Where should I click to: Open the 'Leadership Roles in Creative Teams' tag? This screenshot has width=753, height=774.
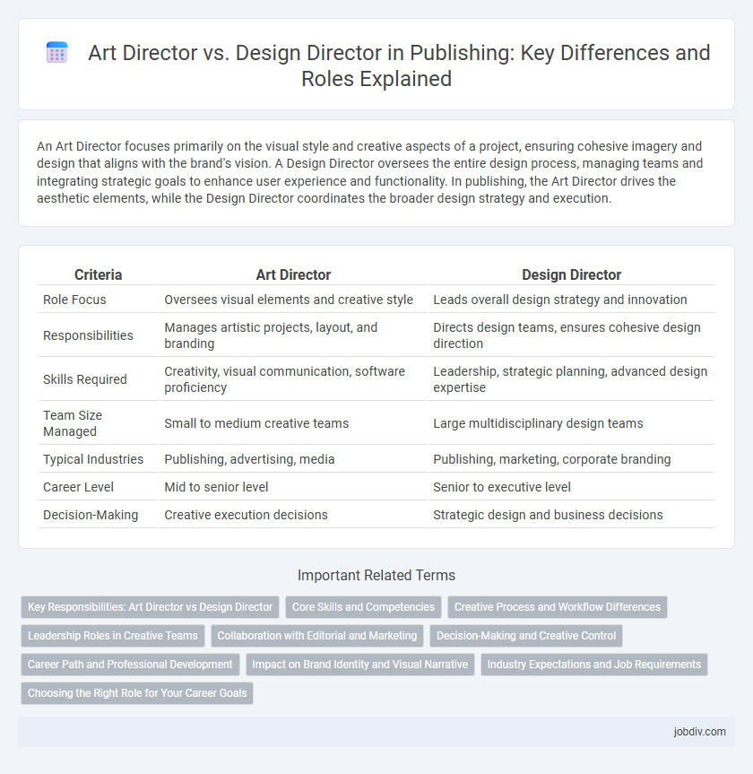[x=113, y=636]
